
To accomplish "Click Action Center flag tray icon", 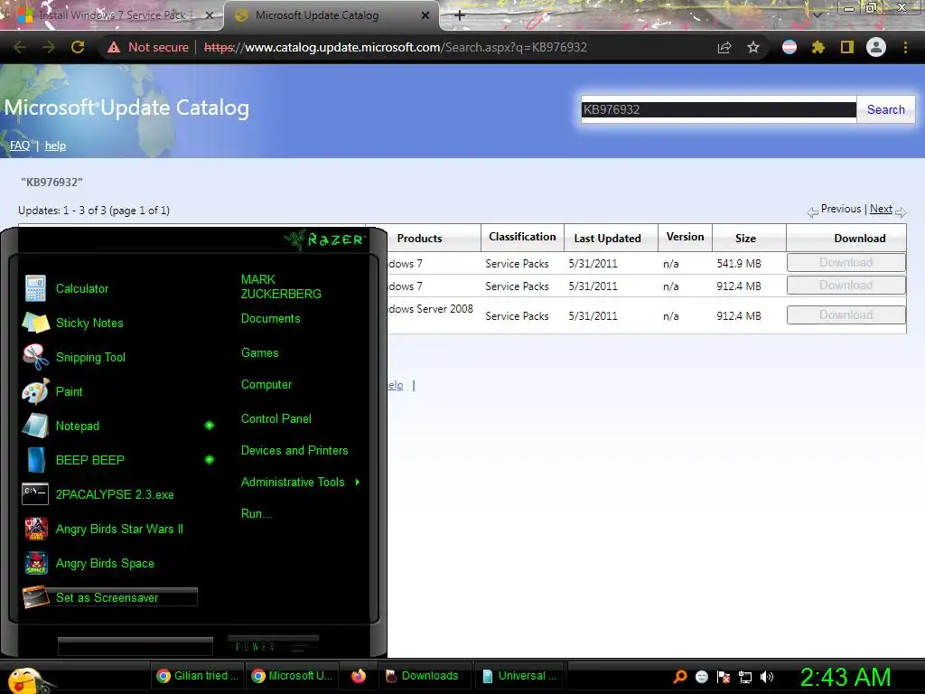I will tap(724, 677).
